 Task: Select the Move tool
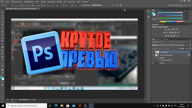pos(2,12)
